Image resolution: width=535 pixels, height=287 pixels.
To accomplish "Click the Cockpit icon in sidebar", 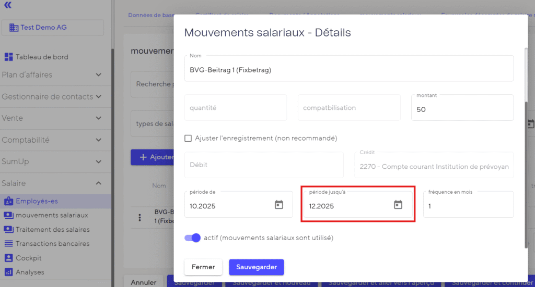I will (8, 258).
